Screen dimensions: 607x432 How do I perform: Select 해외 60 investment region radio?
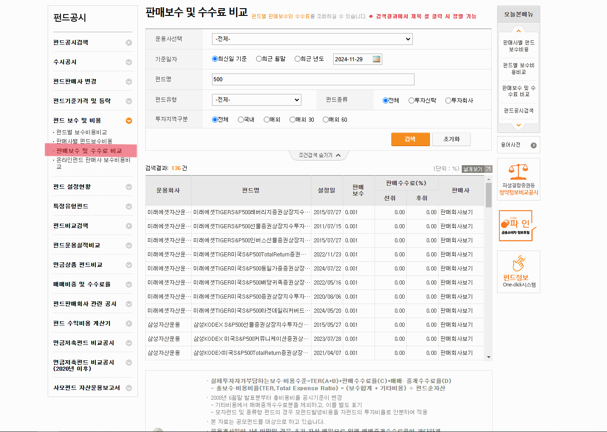coord(326,119)
